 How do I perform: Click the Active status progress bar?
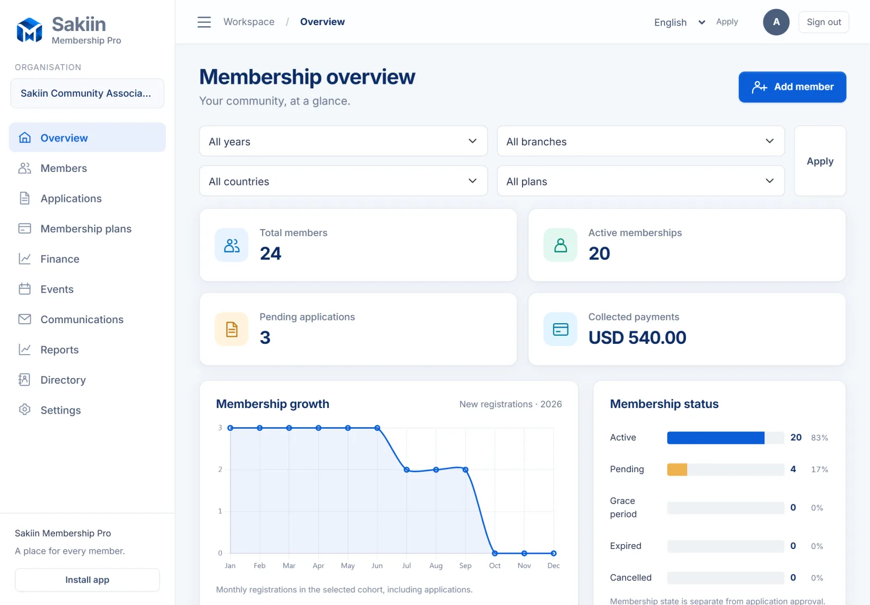(x=725, y=437)
